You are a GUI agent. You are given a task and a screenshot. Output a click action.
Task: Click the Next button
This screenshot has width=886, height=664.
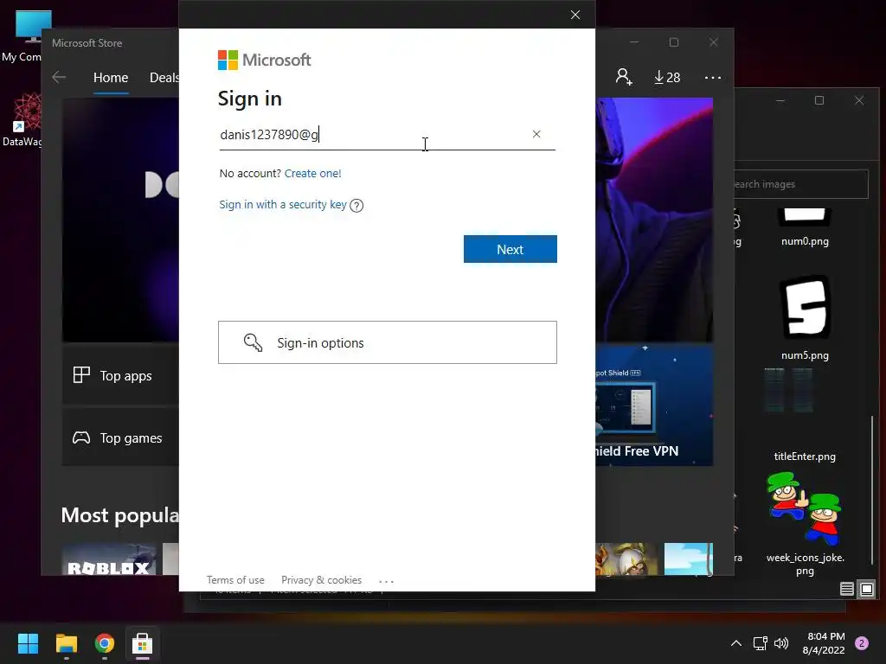coord(510,249)
